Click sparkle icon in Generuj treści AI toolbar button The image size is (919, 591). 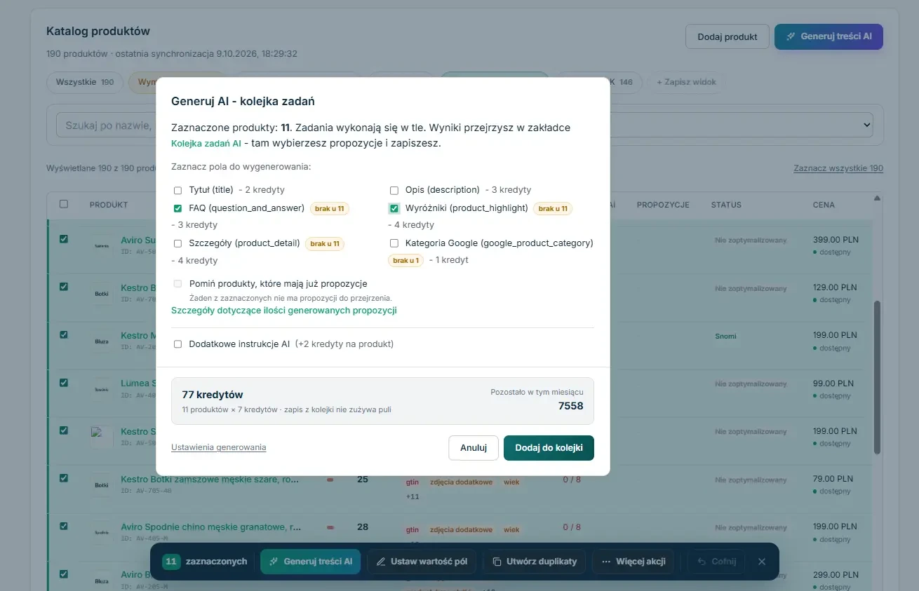(274, 562)
